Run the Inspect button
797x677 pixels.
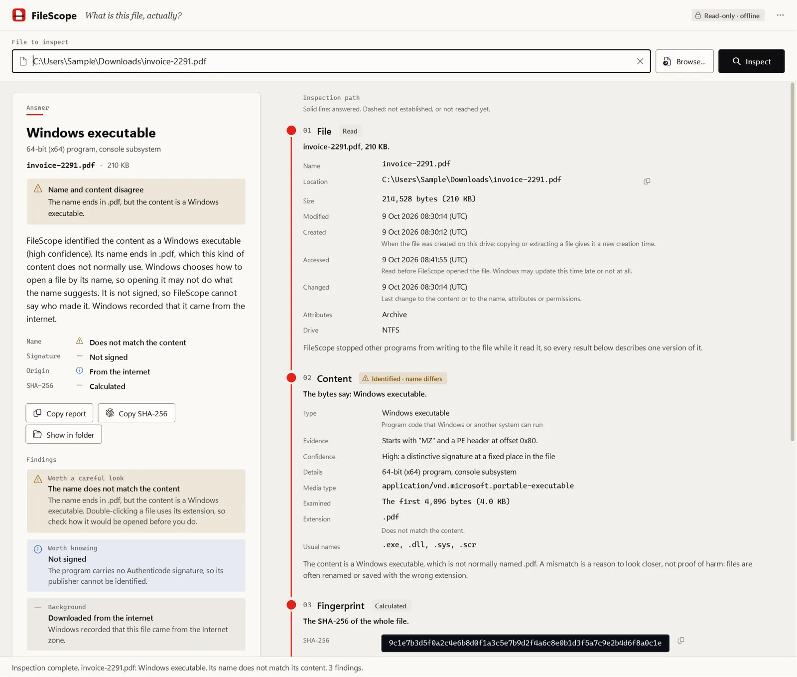pyautogui.click(x=751, y=61)
